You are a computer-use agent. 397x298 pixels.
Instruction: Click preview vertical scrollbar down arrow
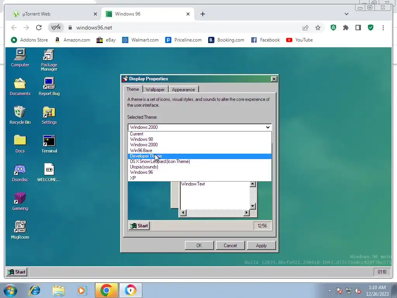pos(252,206)
